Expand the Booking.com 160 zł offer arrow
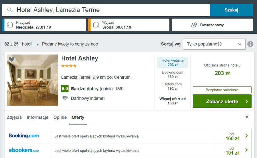 tap(246, 136)
